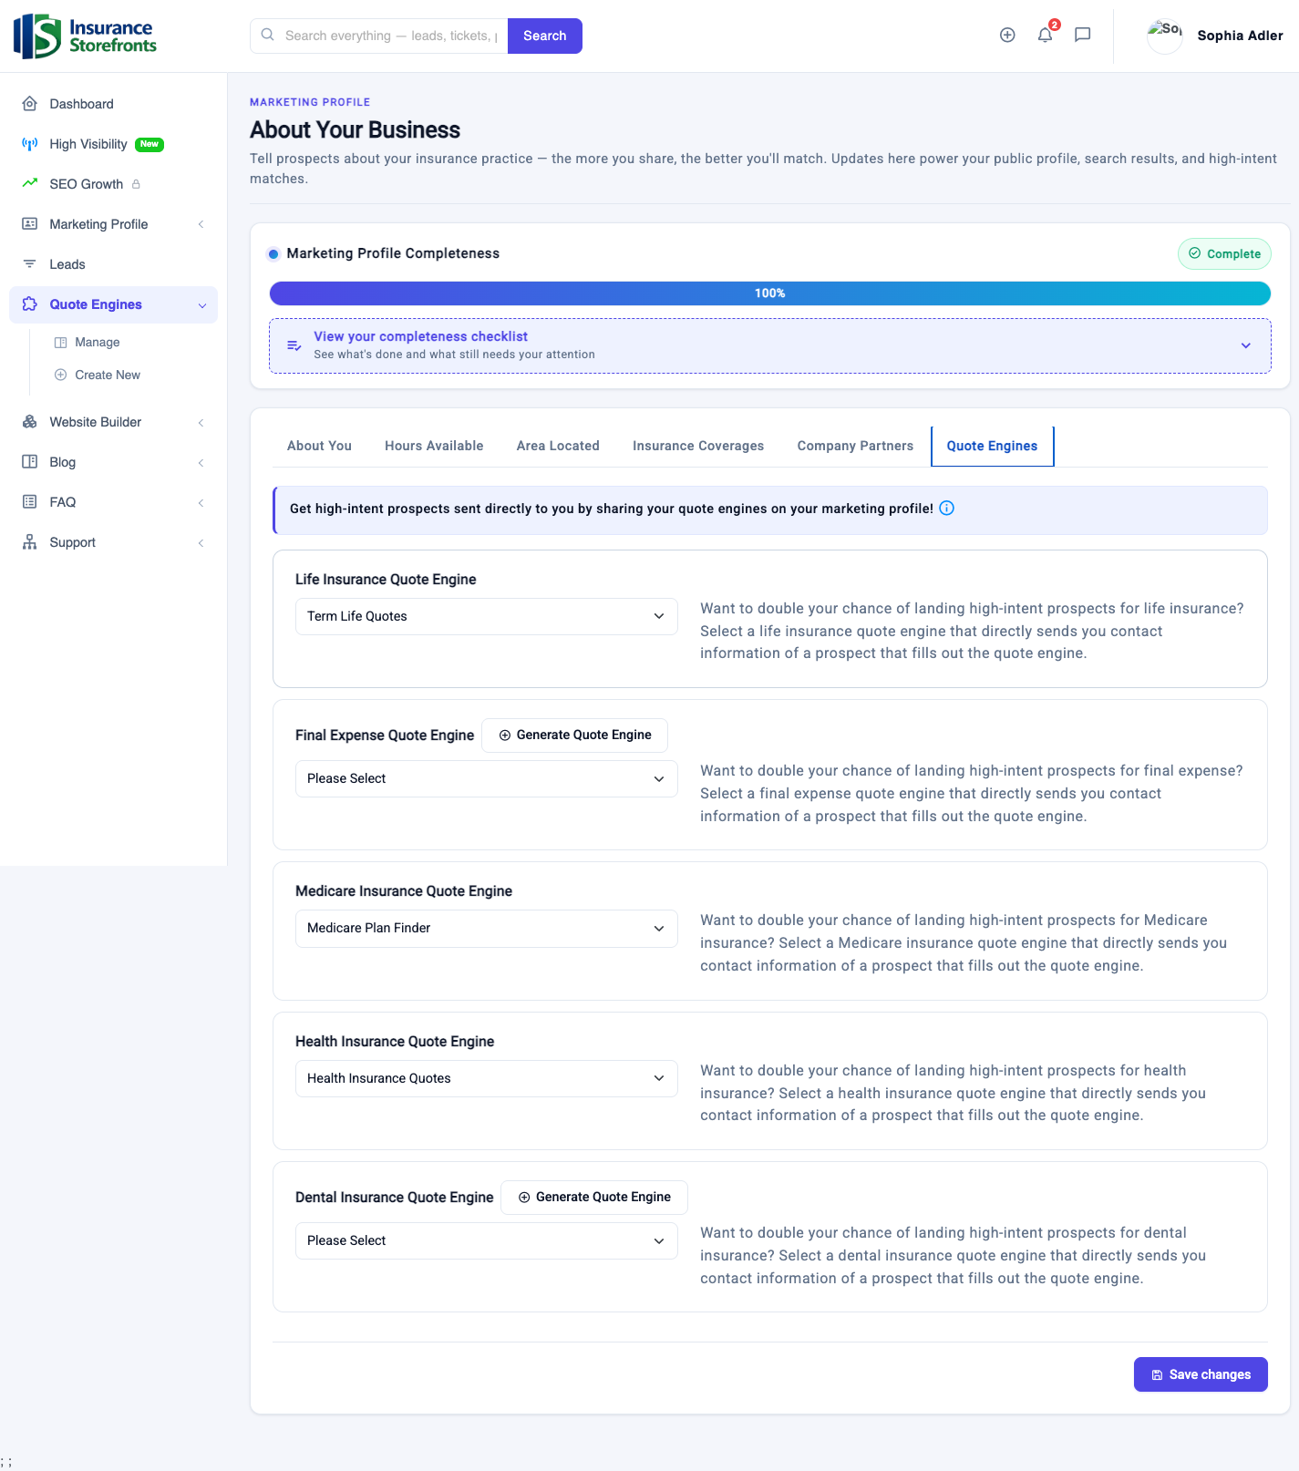Image resolution: width=1299 pixels, height=1471 pixels.
Task: Click the Manage table icon
Action: pos(61,343)
